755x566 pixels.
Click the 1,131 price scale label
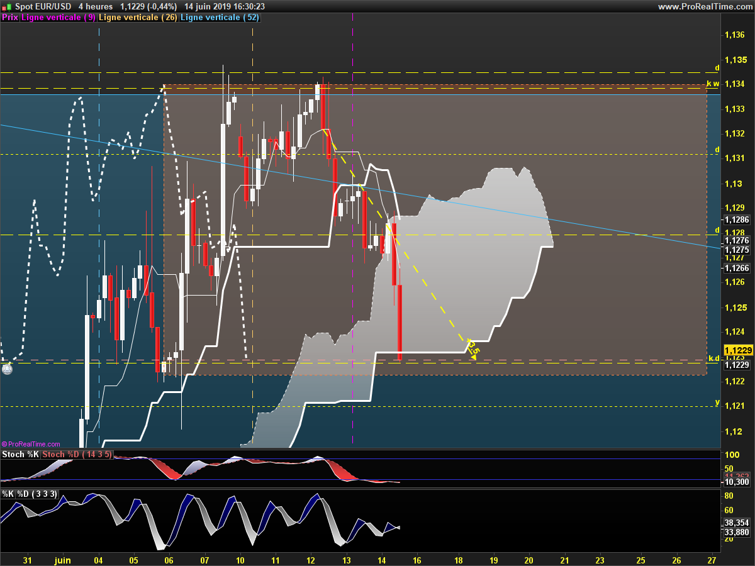(736, 158)
